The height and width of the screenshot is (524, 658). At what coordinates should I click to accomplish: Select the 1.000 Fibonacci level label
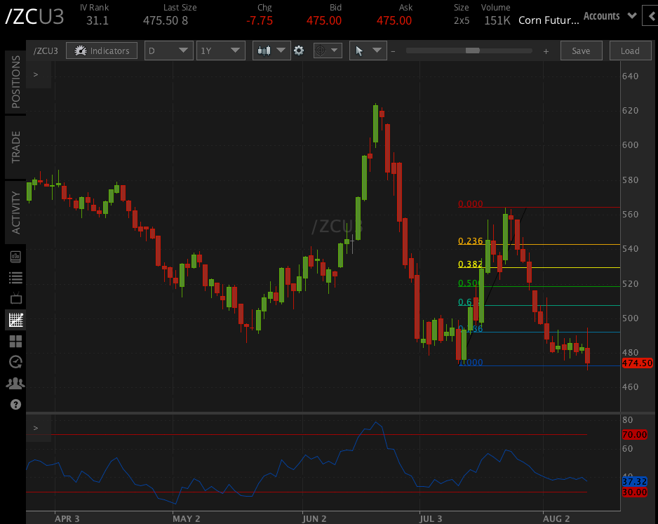[x=471, y=363]
